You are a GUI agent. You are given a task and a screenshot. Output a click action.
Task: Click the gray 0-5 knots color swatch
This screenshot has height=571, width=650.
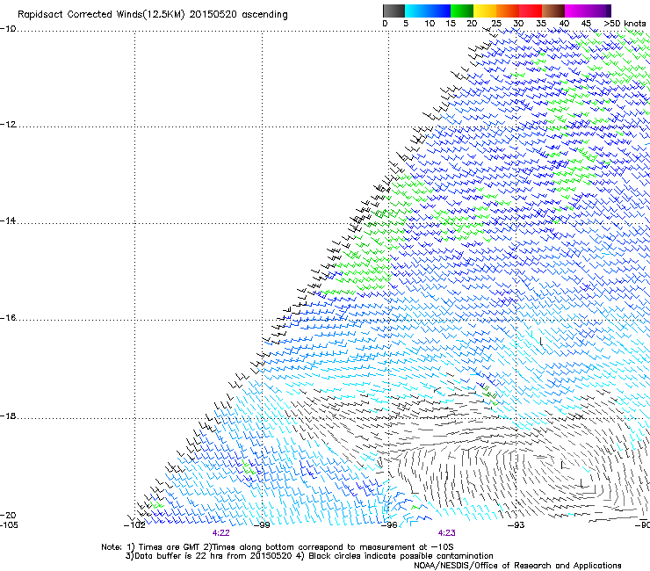point(394,11)
